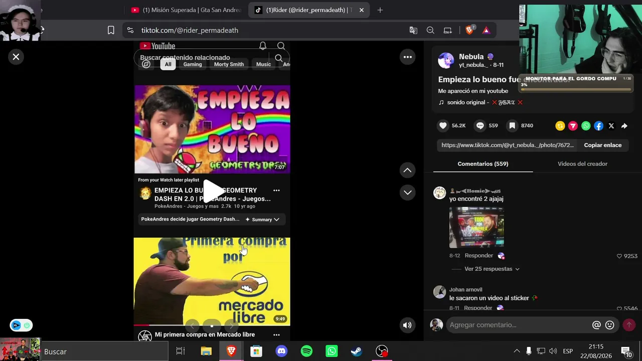
Task: Play the video with the center play button
Action: [x=213, y=190]
